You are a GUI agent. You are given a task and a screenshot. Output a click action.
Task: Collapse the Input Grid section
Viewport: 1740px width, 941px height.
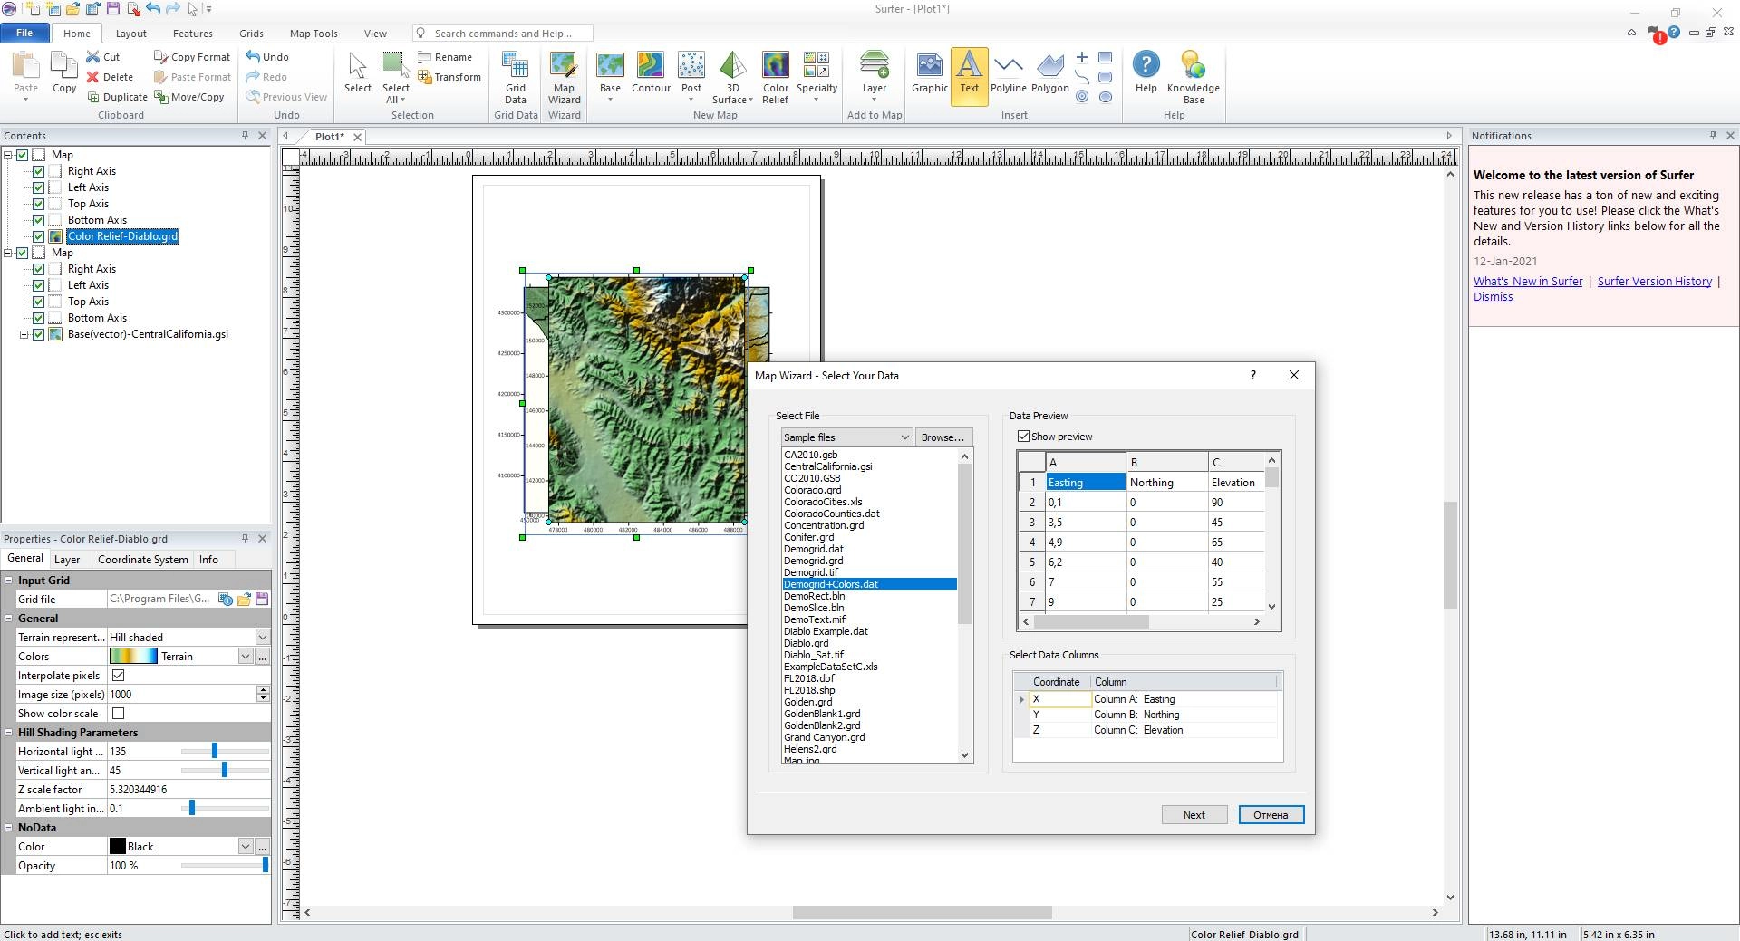tap(8, 581)
